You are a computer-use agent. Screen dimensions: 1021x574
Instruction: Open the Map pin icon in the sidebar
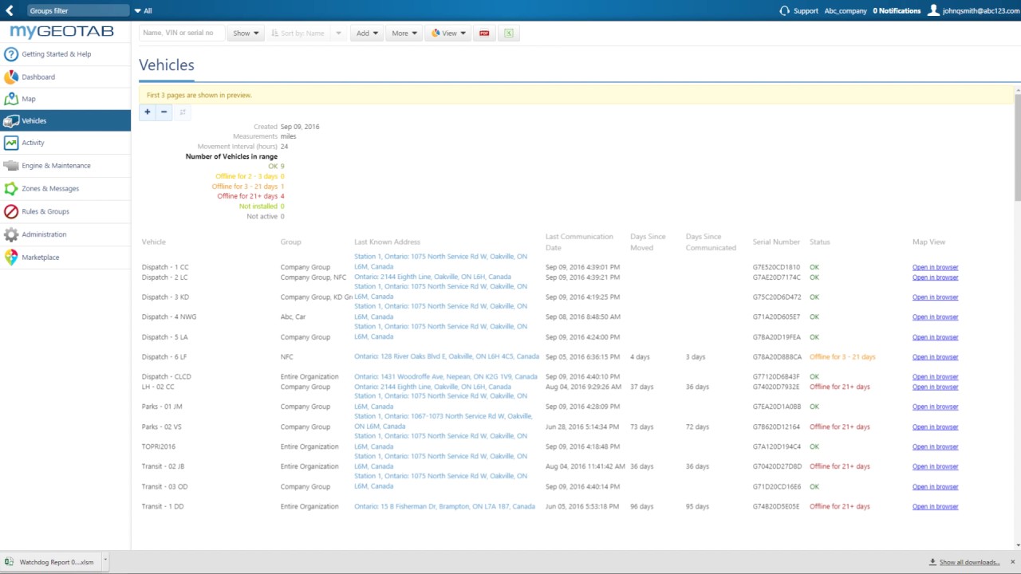tap(10, 99)
